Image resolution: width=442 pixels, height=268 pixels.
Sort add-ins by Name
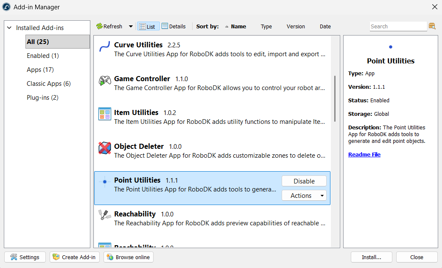tap(238, 26)
